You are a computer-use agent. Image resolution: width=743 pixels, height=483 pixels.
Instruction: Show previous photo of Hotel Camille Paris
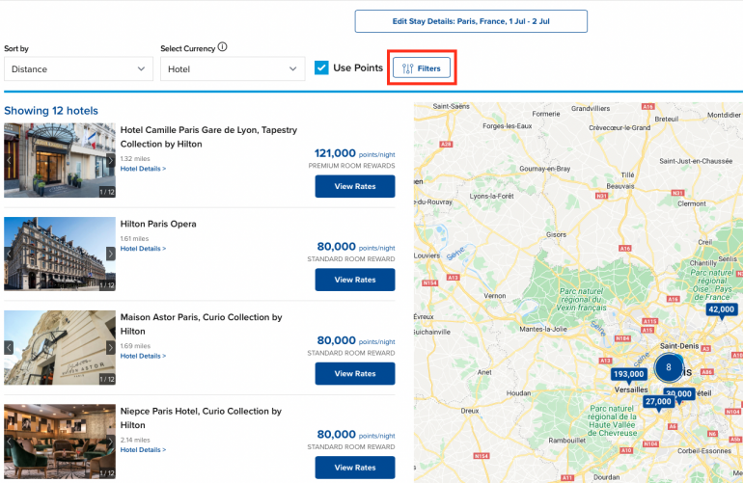(x=10, y=160)
